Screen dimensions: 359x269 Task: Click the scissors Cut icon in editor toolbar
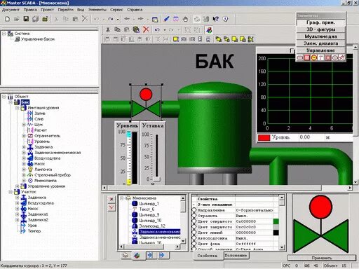pos(108,29)
